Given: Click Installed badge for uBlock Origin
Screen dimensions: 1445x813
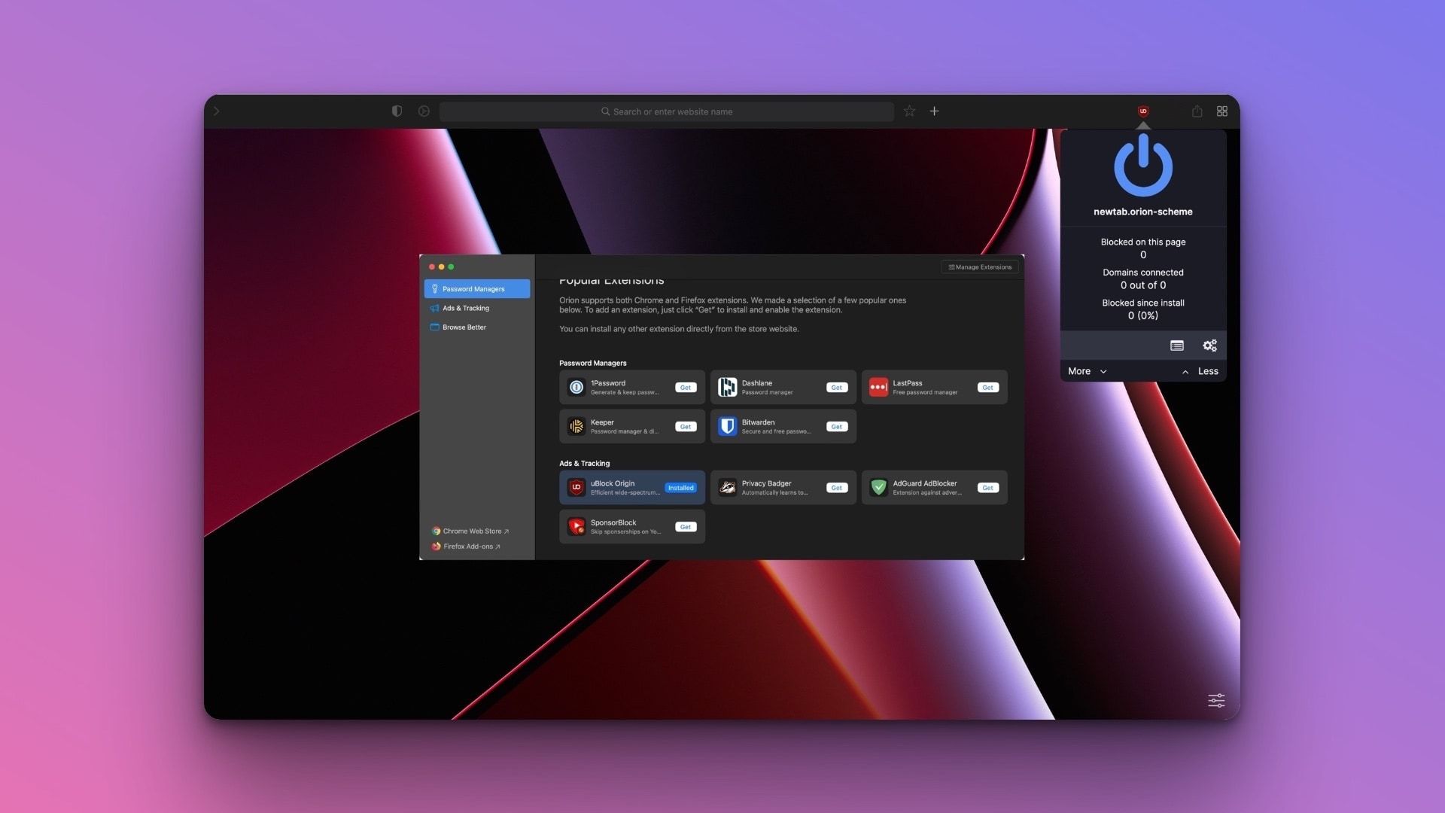Looking at the screenshot, I should pyautogui.click(x=680, y=488).
